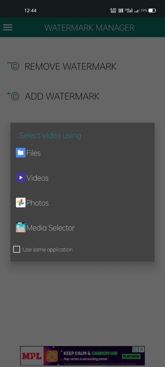This screenshot has height=367, width=165.
Task: Tap the WATERMARK MANAGER title
Action: [89, 28]
